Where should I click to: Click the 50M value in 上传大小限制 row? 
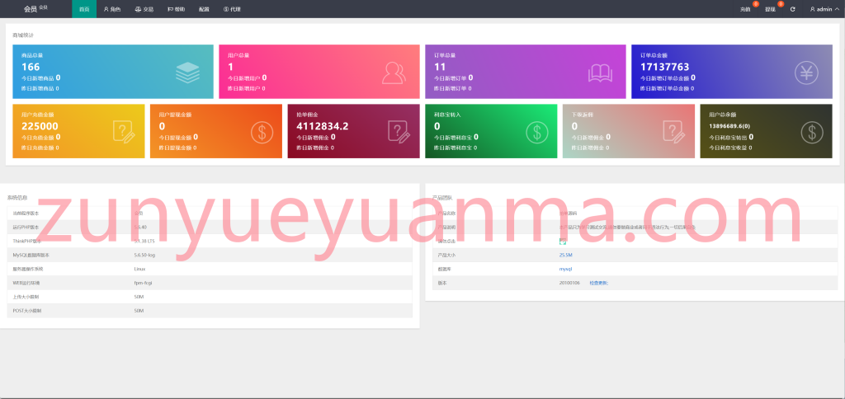tap(139, 297)
